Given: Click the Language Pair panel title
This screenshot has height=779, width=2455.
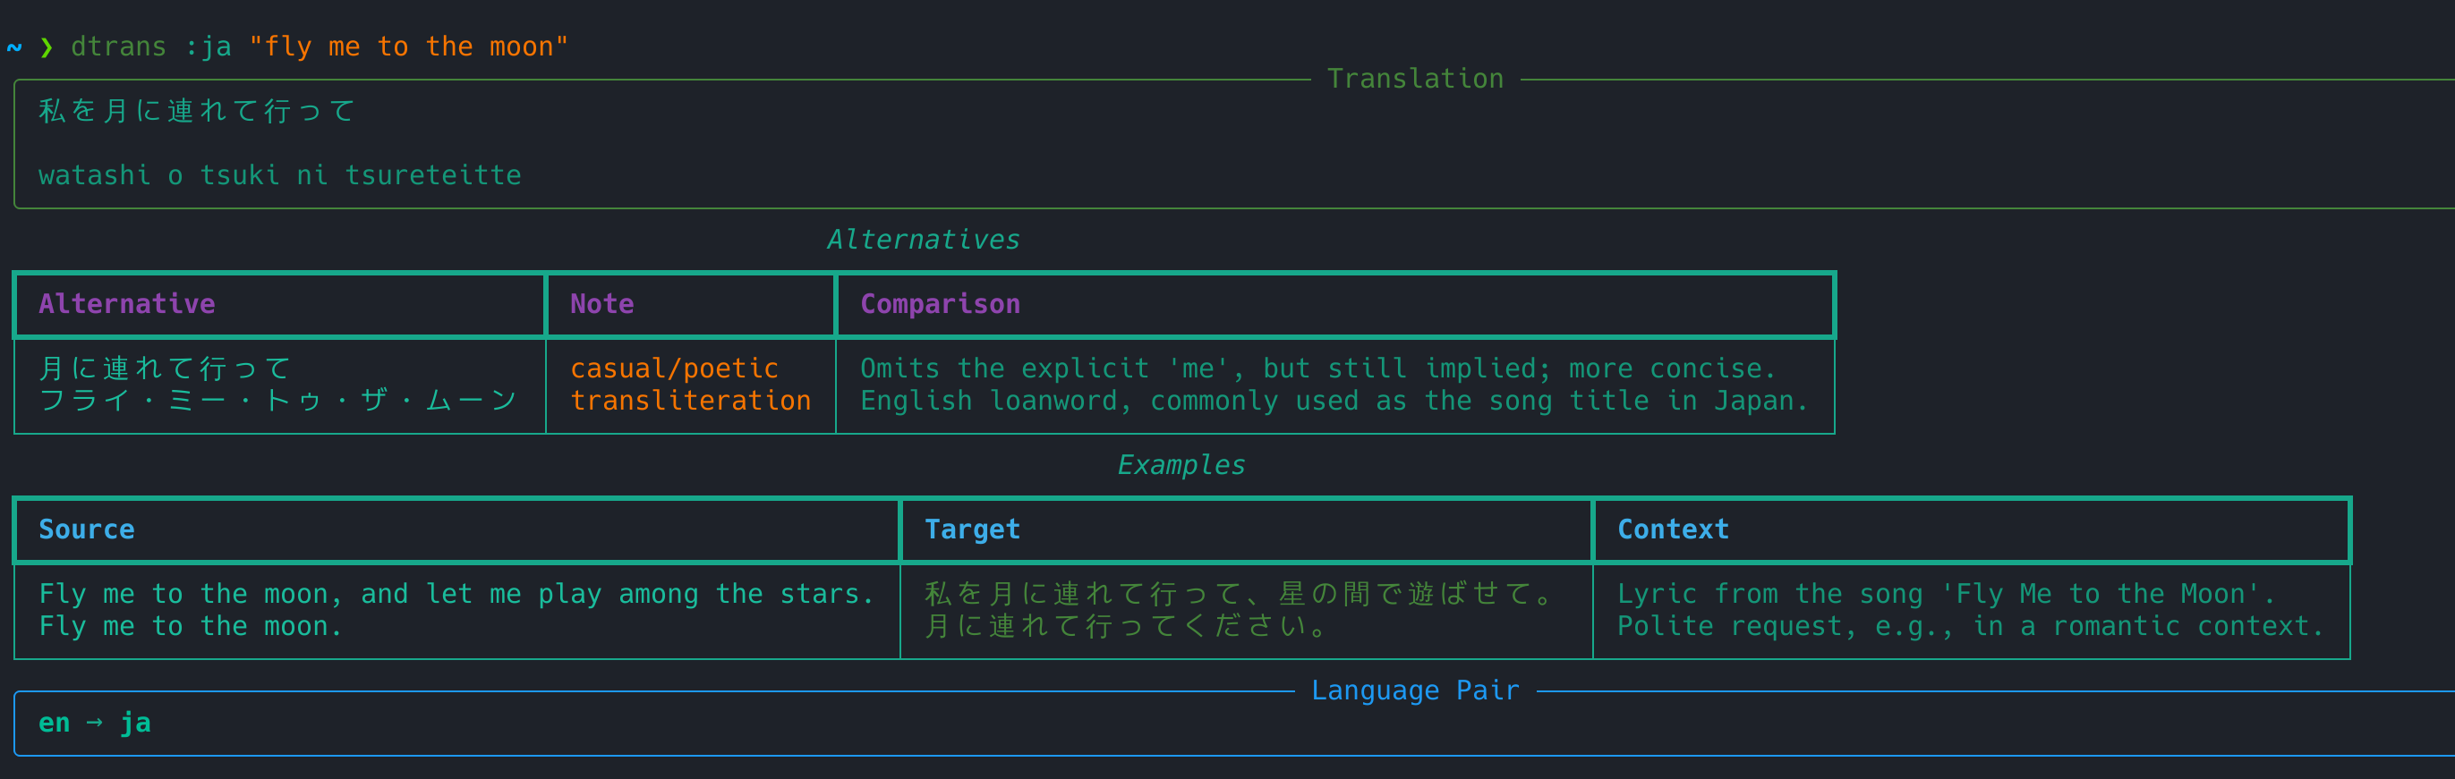Looking at the screenshot, I should tap(1415, 690).
